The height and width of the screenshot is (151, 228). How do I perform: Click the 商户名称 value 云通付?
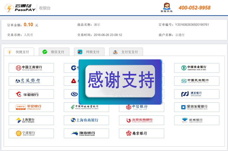point(180,35)
